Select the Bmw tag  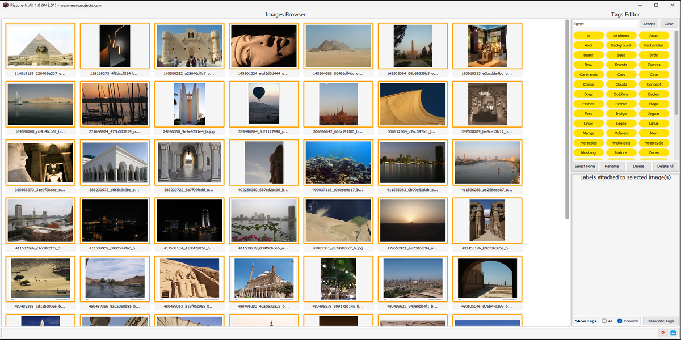[588, 65]
